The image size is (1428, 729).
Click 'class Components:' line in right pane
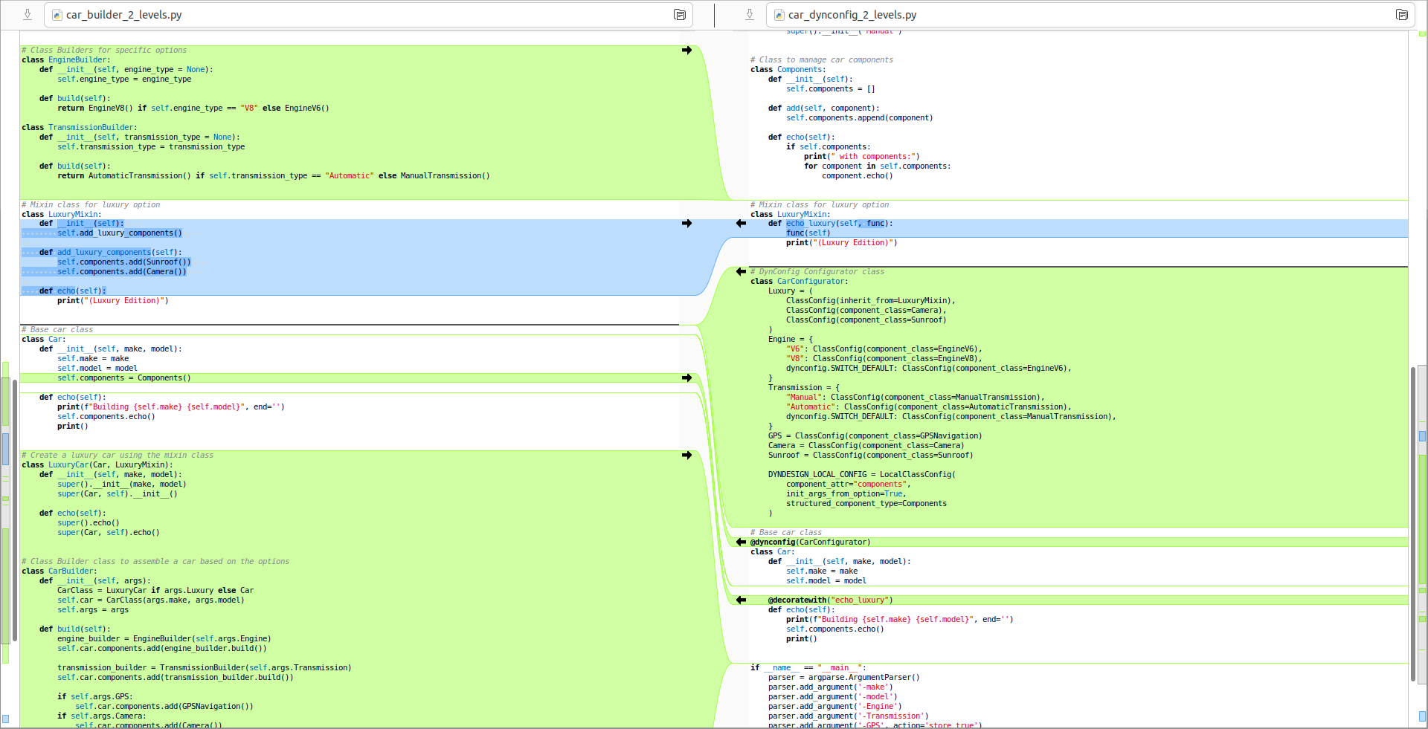(x=788, y=69)
